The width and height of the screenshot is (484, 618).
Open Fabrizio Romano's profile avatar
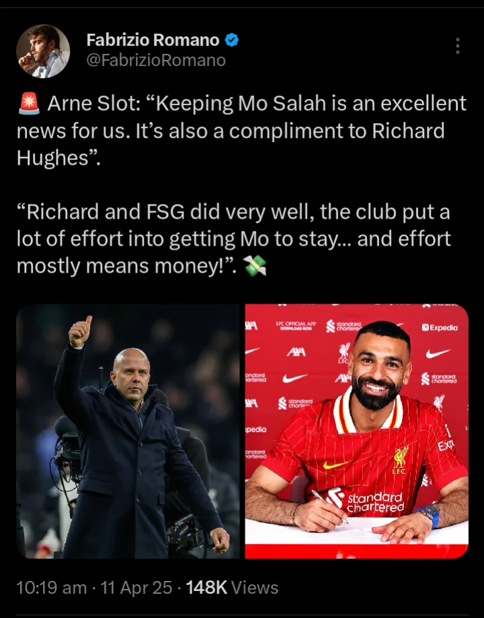[43, 51]
